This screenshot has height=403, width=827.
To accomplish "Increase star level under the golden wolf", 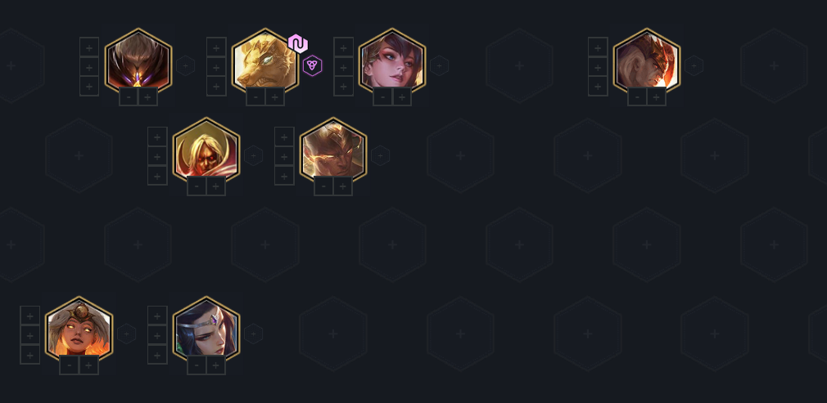I will pyautogui.click(x=275, y=97).
